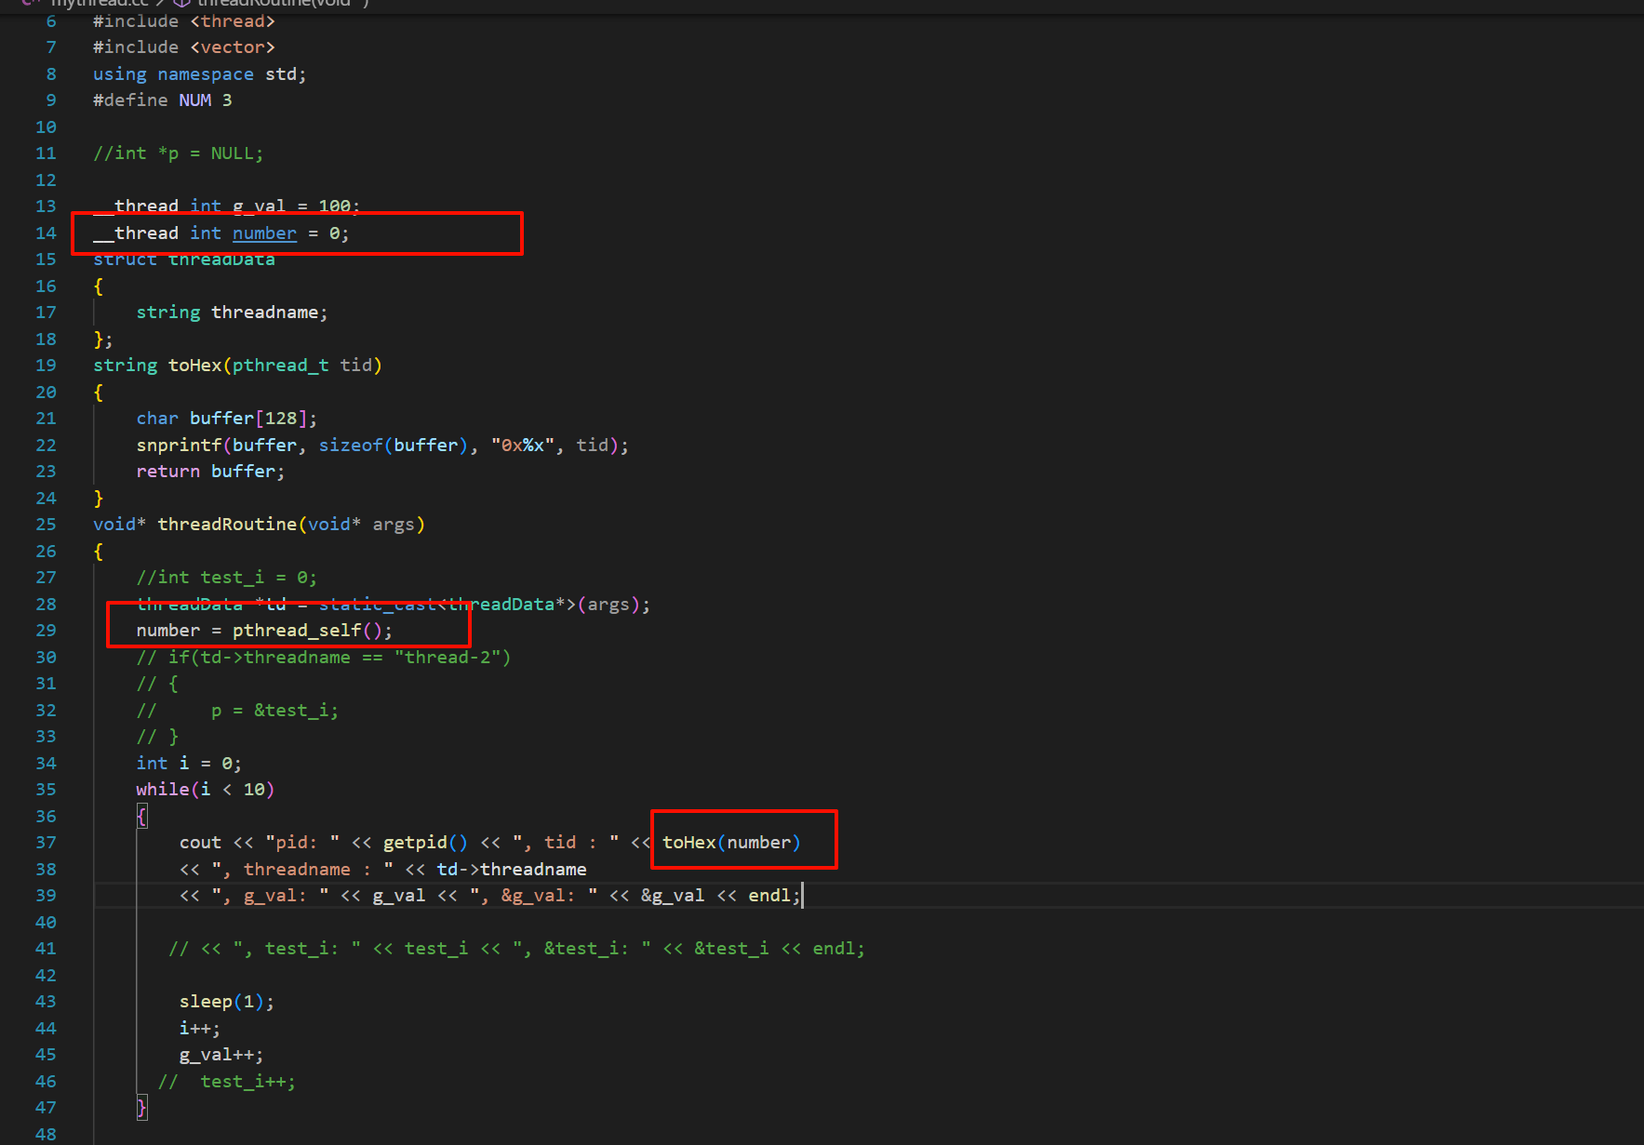Image resolution: width=1644 pixels, height=1145 pixels.
Task: Click commented 'p = &test_i;' line
Action: (x=237, y=711)
